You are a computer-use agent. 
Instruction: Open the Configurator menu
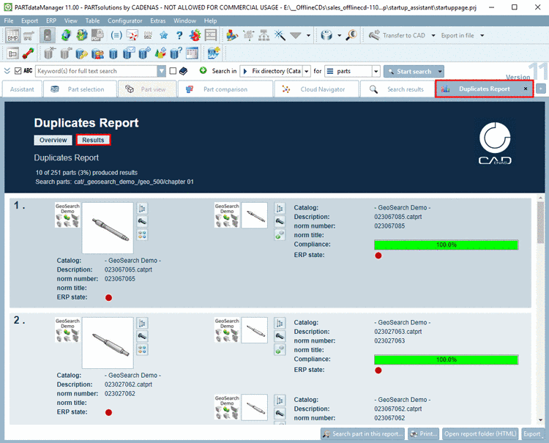pyautogui.click(x=124, y=21)
